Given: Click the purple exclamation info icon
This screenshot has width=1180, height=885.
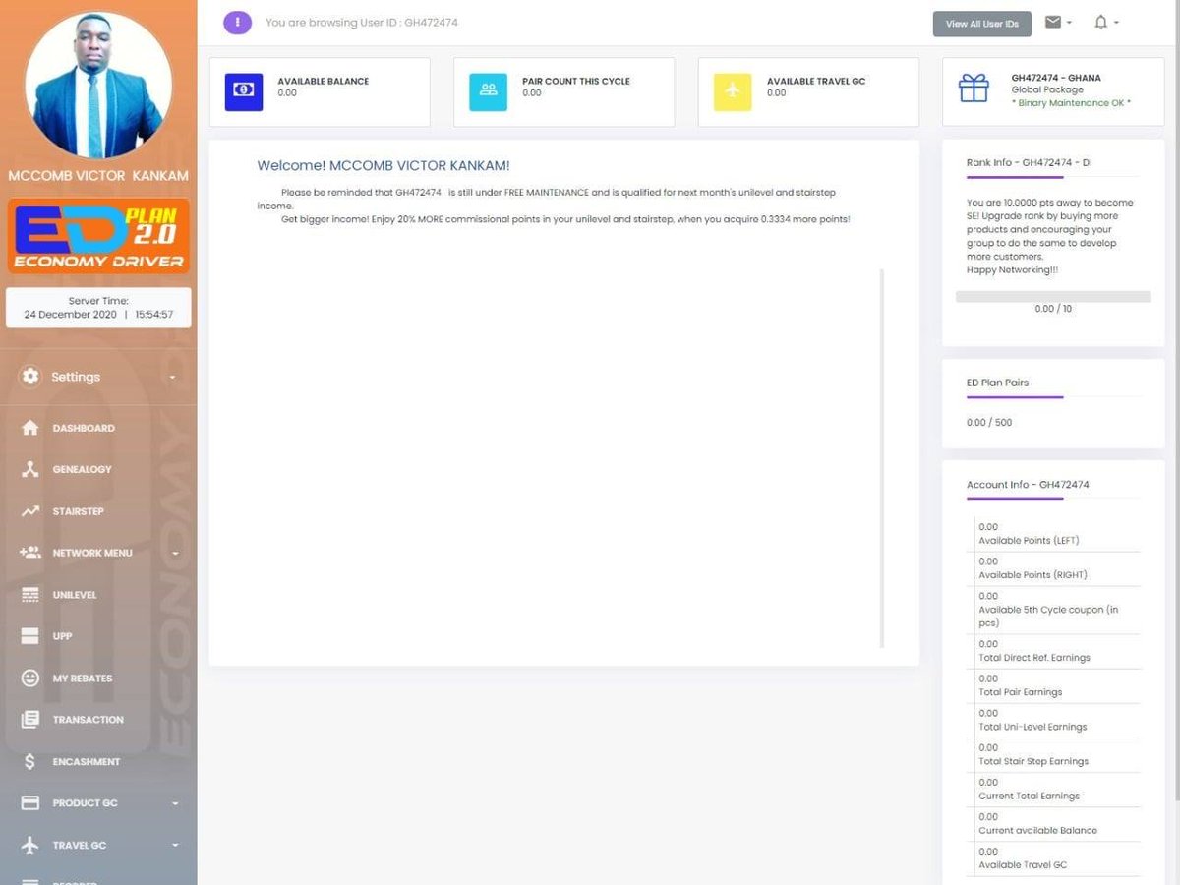Looking at the screenshot, I should (x=237, y=22).
